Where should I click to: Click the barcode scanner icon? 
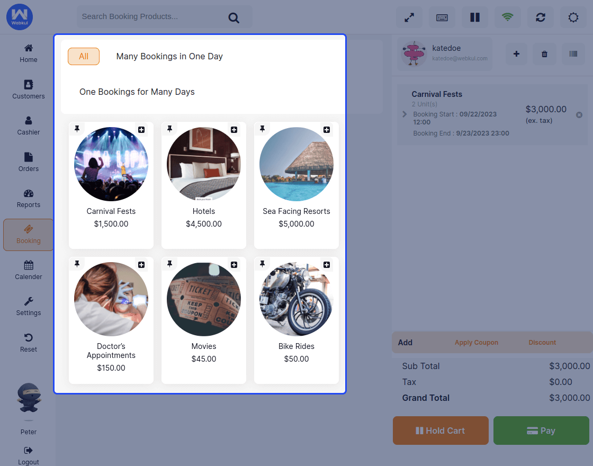573,53
